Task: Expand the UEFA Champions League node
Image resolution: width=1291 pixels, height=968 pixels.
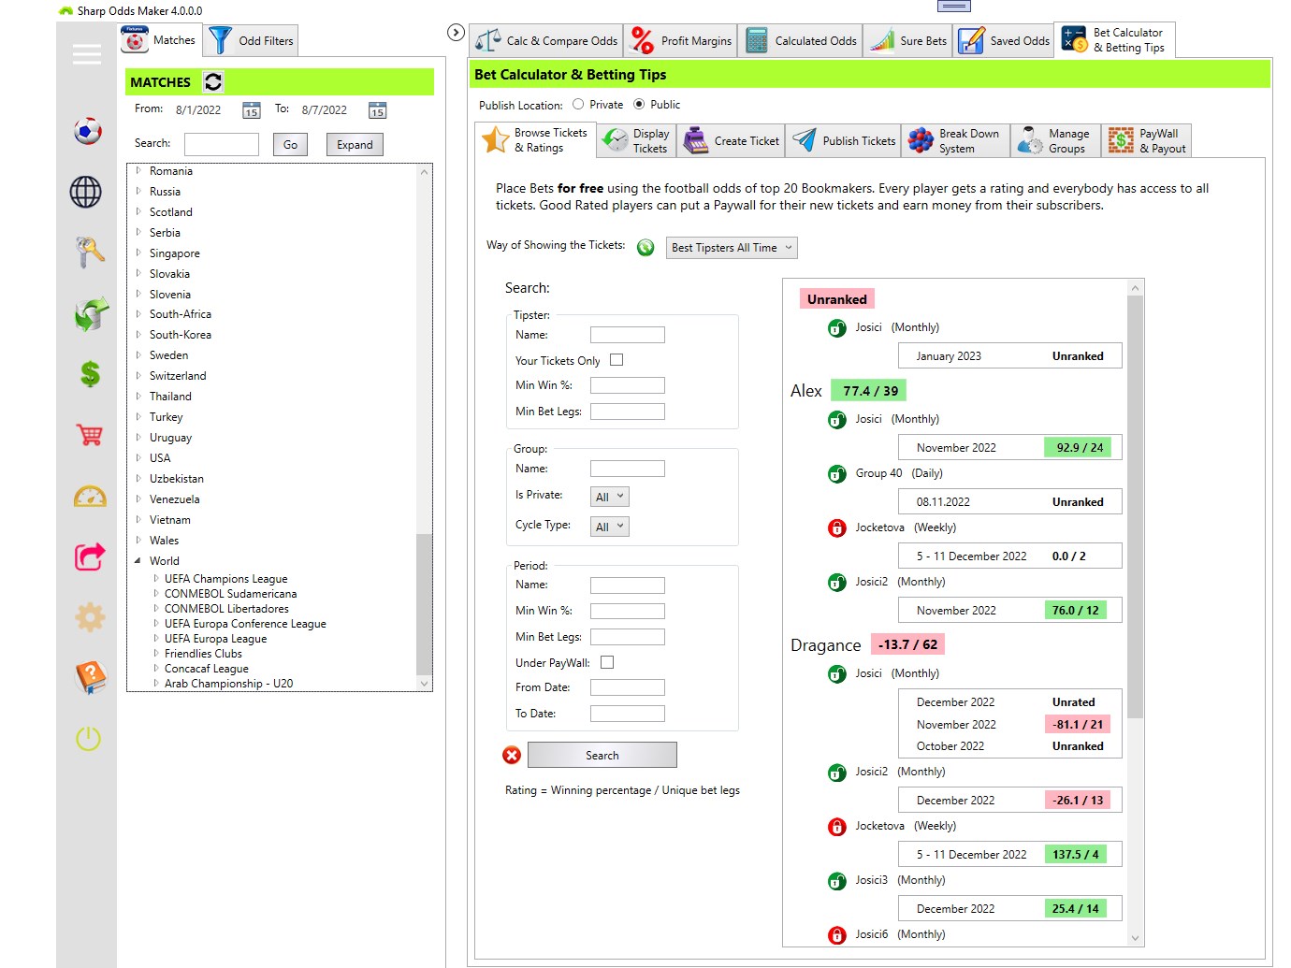Action: pos(156,579)
